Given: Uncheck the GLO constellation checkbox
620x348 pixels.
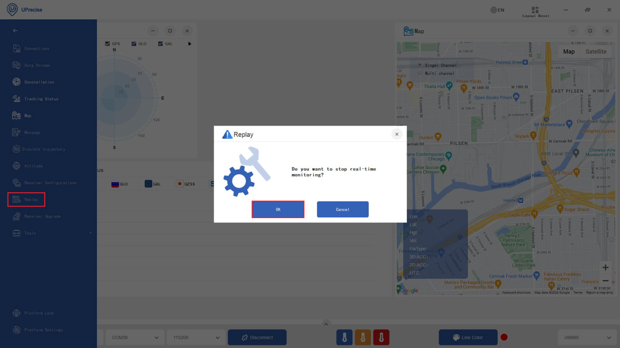Looking at the screenshot, I should (134, 44).
